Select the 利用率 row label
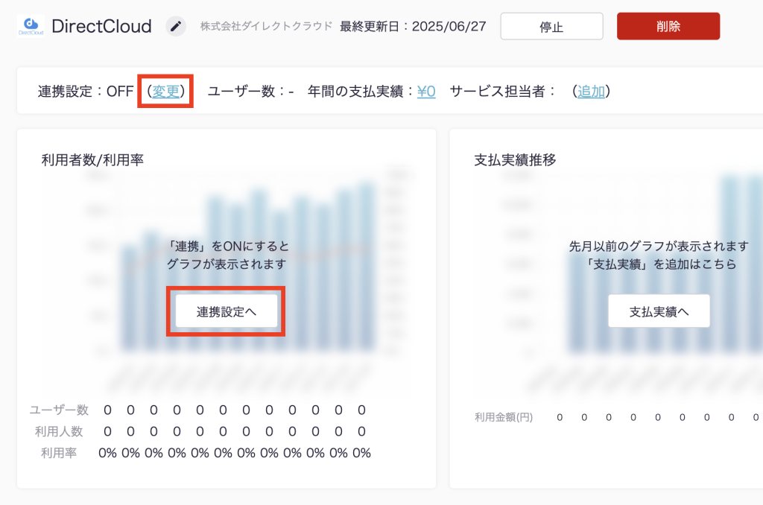The width and height of the screenshot is (763, 505). [60, 453]
